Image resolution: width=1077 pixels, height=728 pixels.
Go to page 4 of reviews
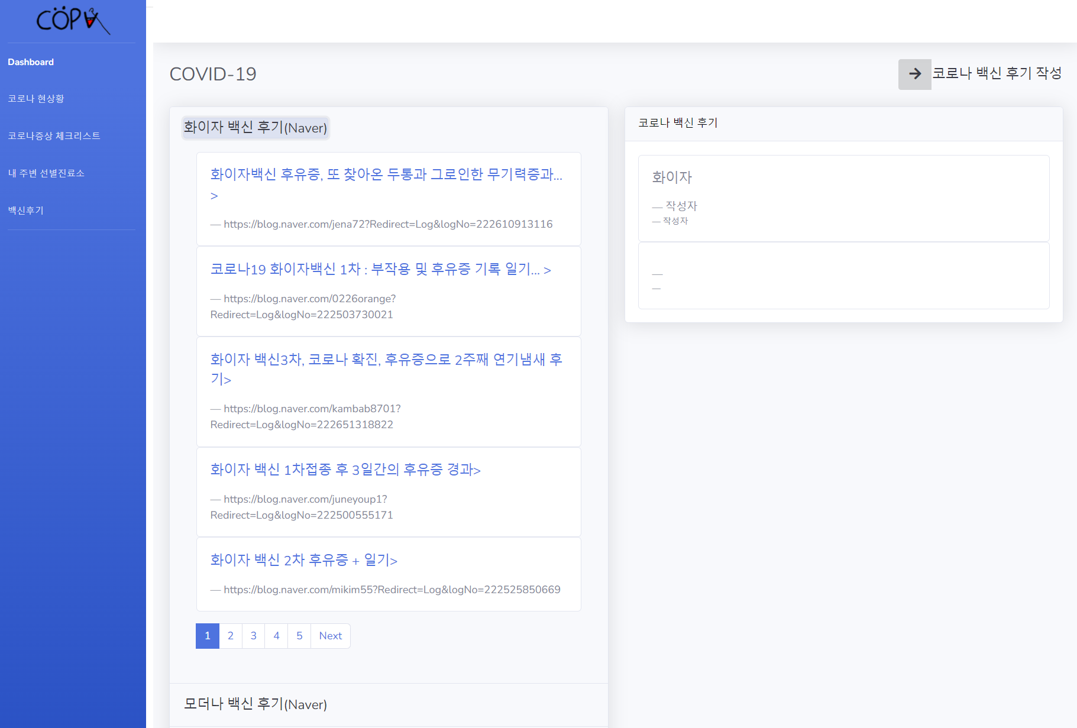(276, 636)
